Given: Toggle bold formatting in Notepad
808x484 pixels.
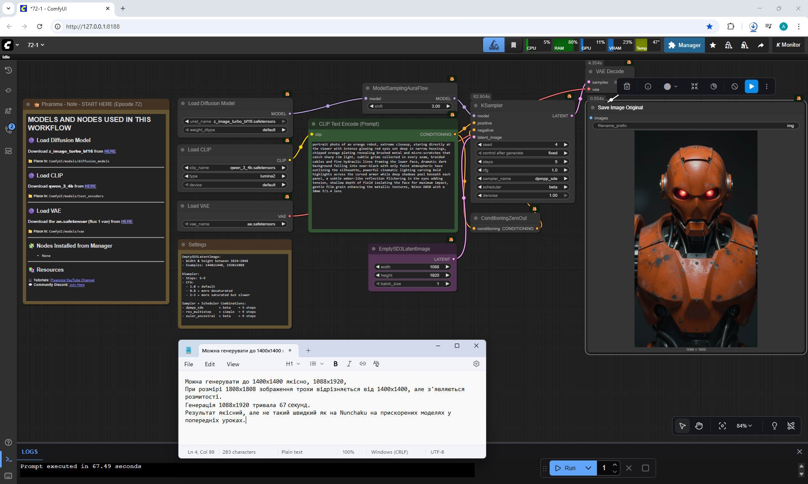Looking at the screenshot, I should click(x=335, y=364).
